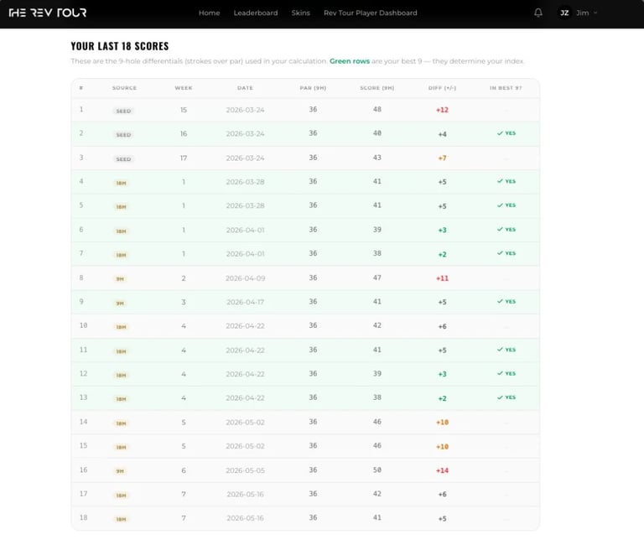This screenshot has height=545, width=644.
Task: Click week 17 in row 3
Action: [184, 158]
